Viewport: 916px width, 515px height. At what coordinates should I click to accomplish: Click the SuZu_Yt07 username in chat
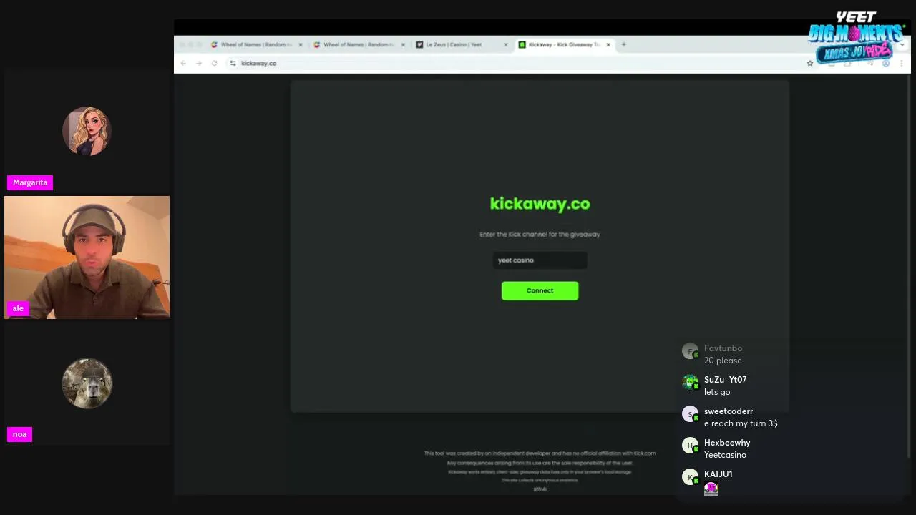point(725,380)
